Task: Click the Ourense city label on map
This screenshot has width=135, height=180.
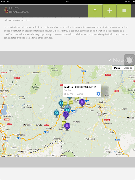Action: [x=103, y=107]
